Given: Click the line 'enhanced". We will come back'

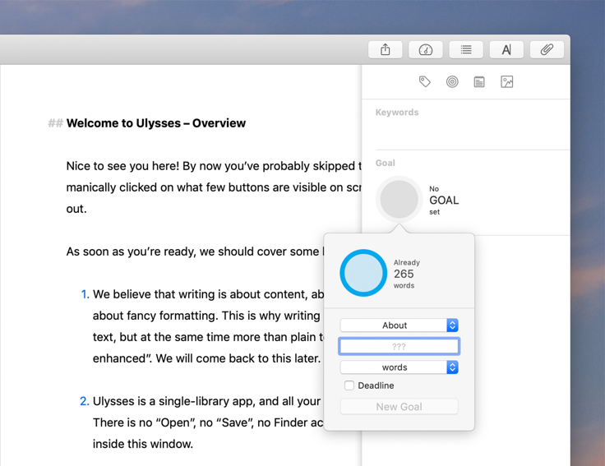Looking at the screenshot, I should 206,358.
